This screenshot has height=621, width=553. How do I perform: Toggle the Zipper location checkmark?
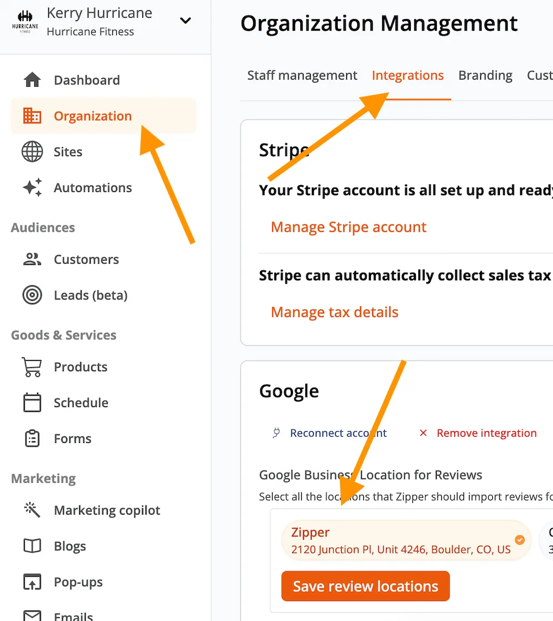pyautogui.click(x=520, y=539)
